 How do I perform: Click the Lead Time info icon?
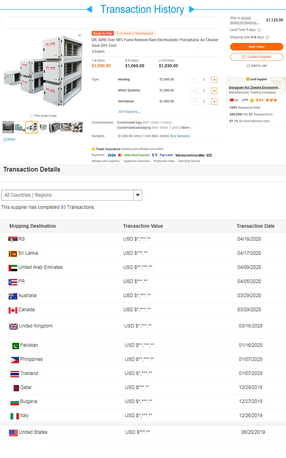point(259,30)
